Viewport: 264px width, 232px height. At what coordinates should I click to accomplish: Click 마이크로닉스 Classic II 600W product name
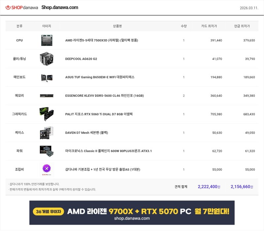click(x=108, y=151)
